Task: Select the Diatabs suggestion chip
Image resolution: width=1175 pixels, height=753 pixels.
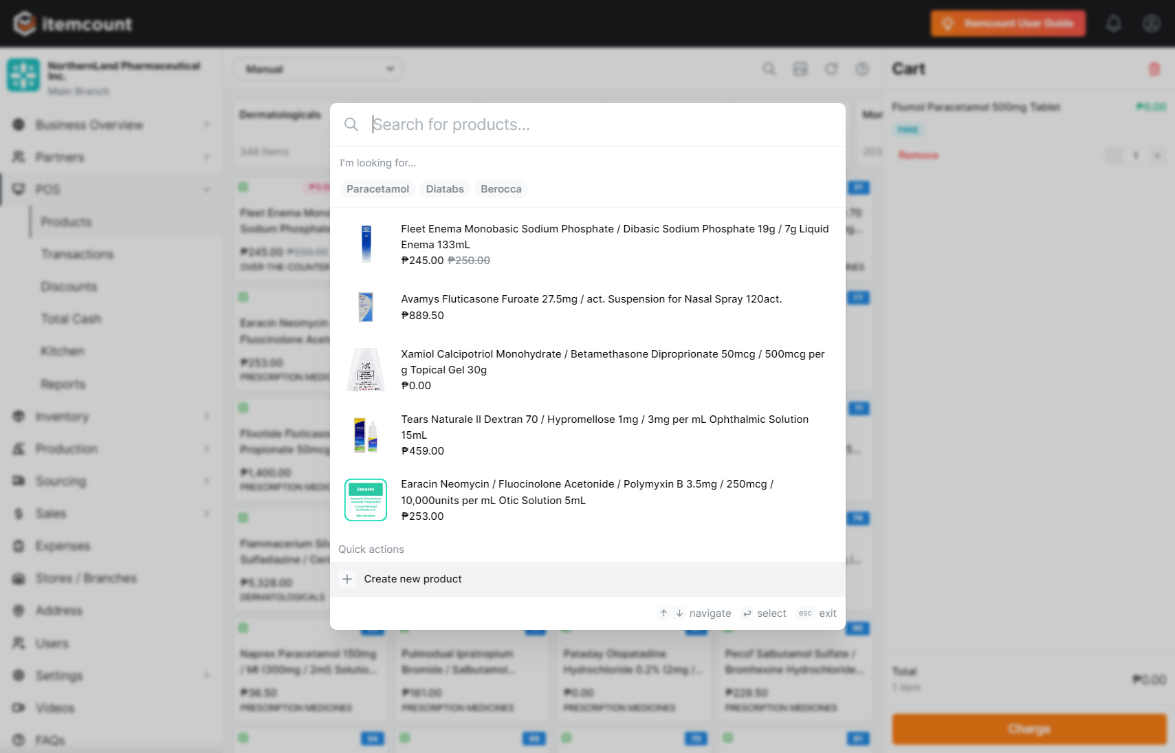Action: (445, 189)
